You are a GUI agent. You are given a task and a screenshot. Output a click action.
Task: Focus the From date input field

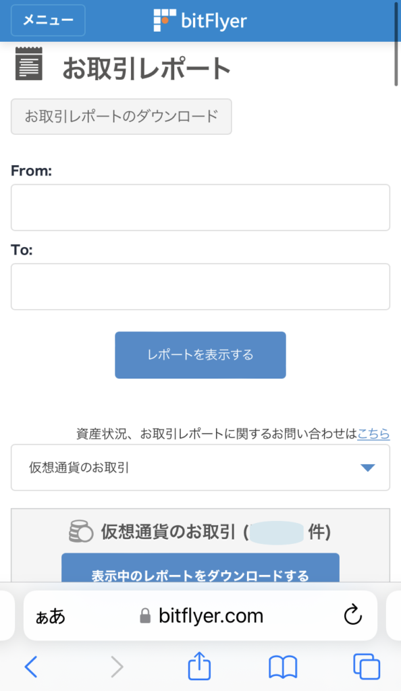pos(200,208)
